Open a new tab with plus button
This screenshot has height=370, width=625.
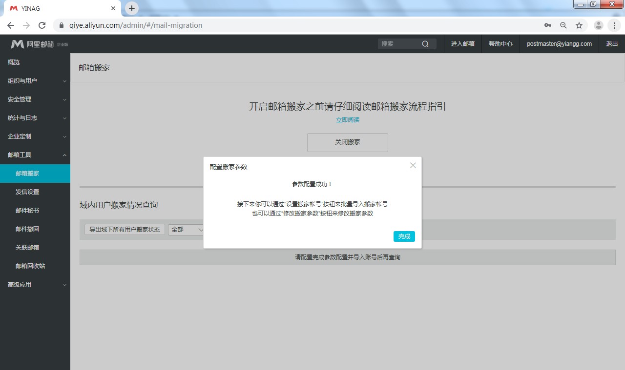132,8
